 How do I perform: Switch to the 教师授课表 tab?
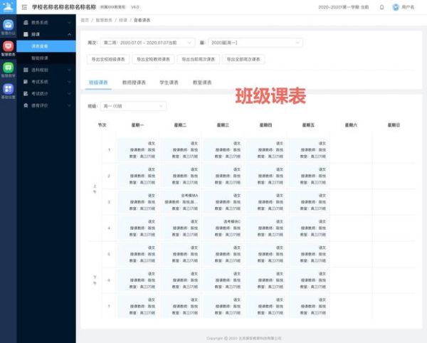[134, 83]
